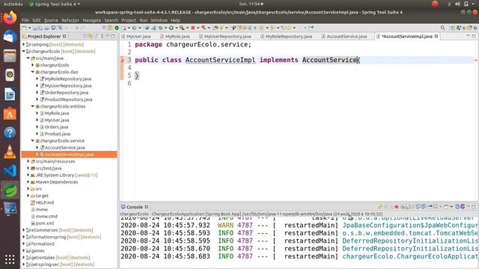This screenshot has height=269, width=479.
Task: Open the Refactor menu
Action: (70, 20)
